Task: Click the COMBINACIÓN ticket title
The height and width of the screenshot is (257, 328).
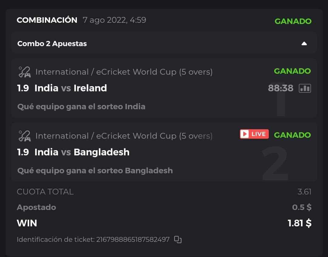Action: [47, 20]
